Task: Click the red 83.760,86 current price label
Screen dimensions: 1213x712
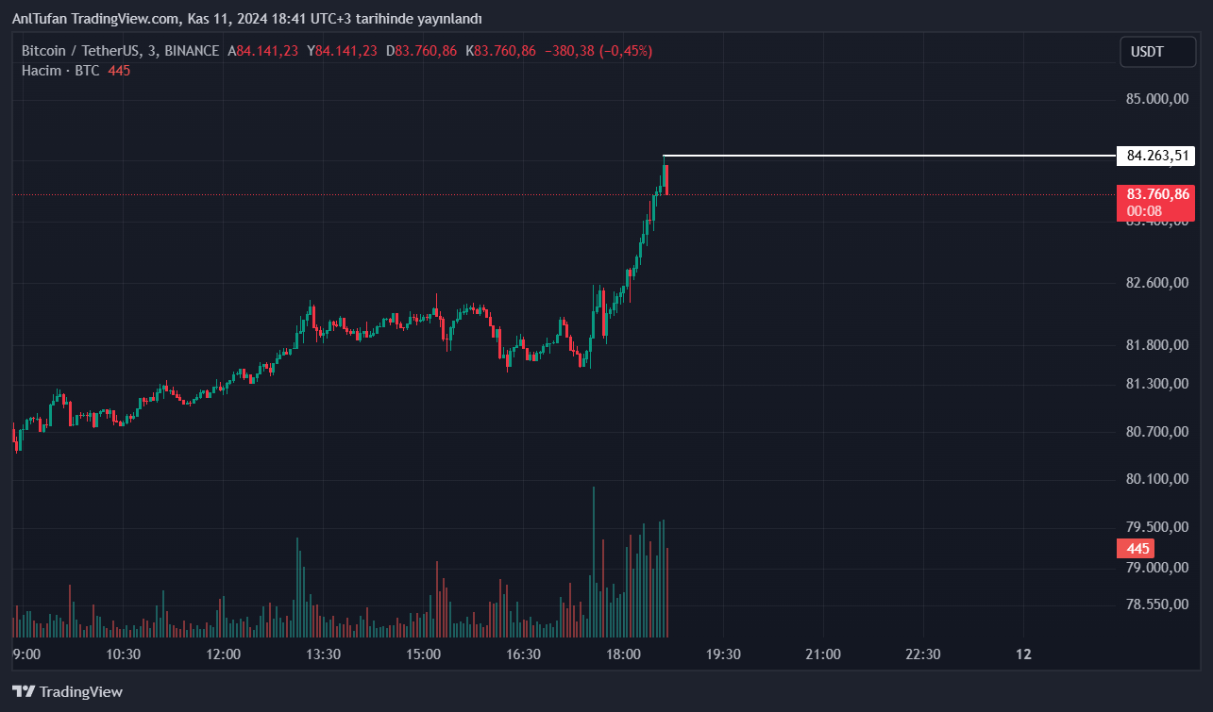Action: [x=1155, y=194]
